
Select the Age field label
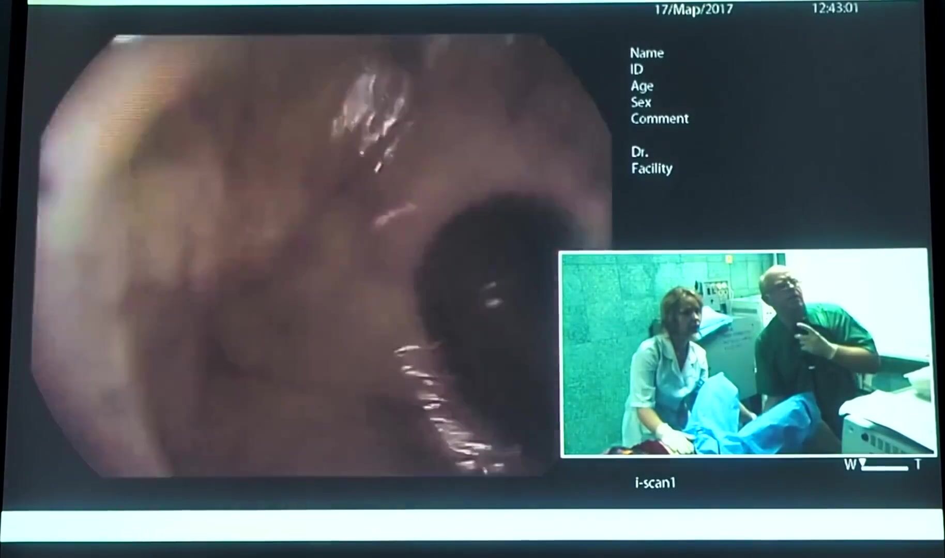click(642, 86)
